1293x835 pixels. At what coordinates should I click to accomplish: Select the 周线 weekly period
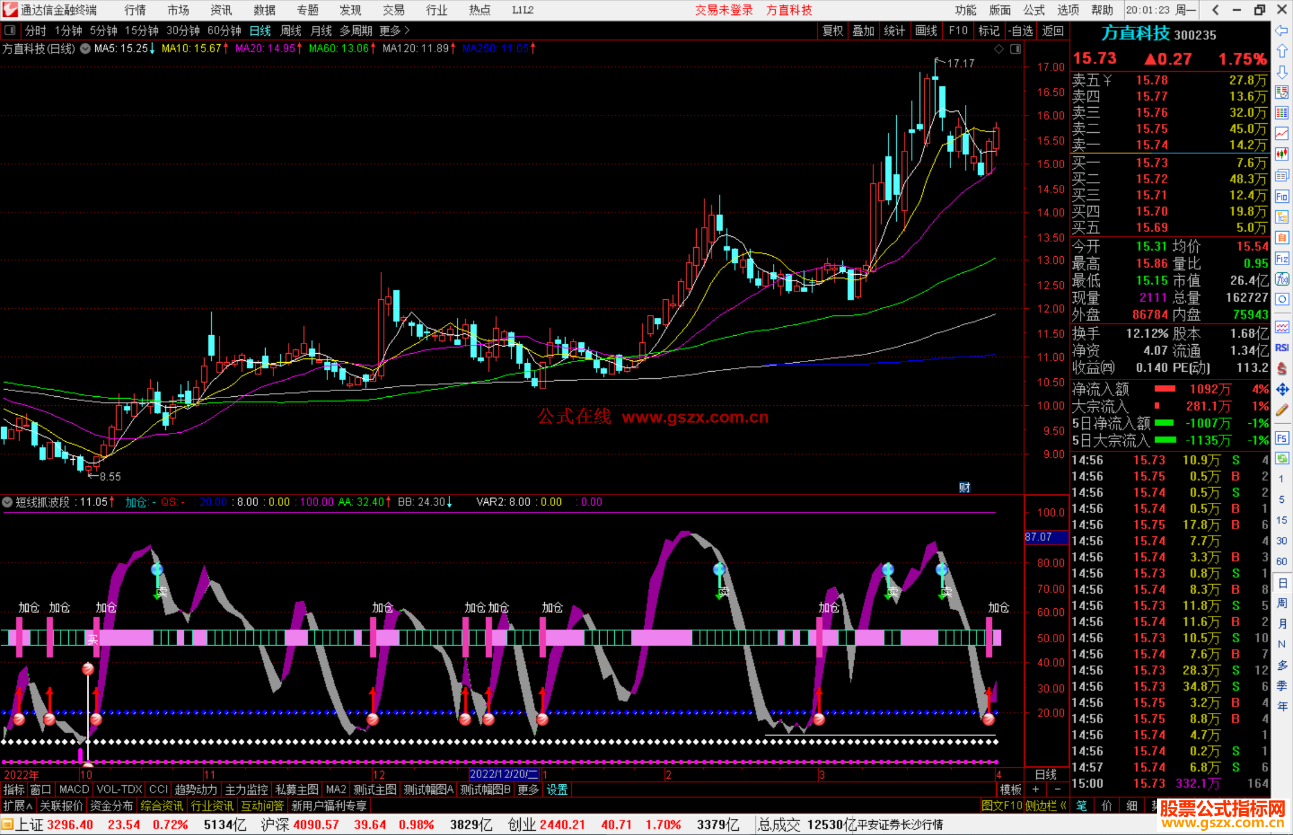pos(291,31)
